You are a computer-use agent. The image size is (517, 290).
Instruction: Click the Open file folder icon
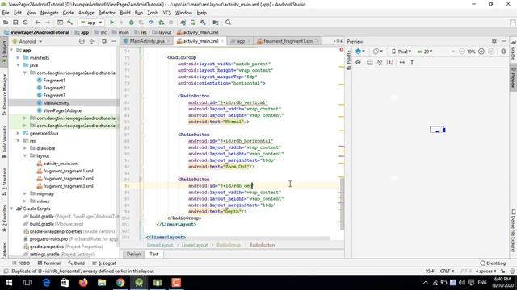[x=6, y=23]
